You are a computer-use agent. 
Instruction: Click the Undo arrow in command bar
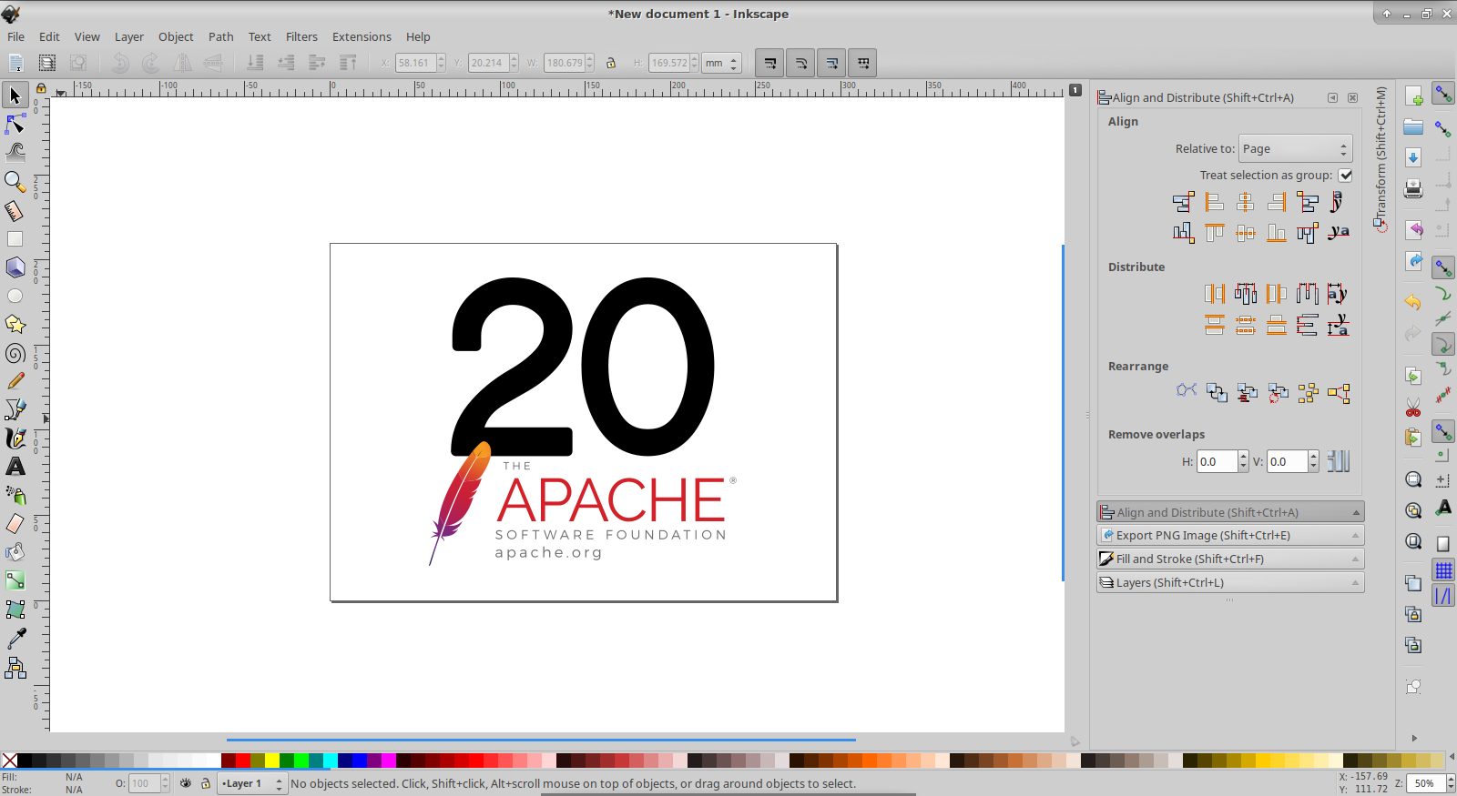tap(1413, 302)
